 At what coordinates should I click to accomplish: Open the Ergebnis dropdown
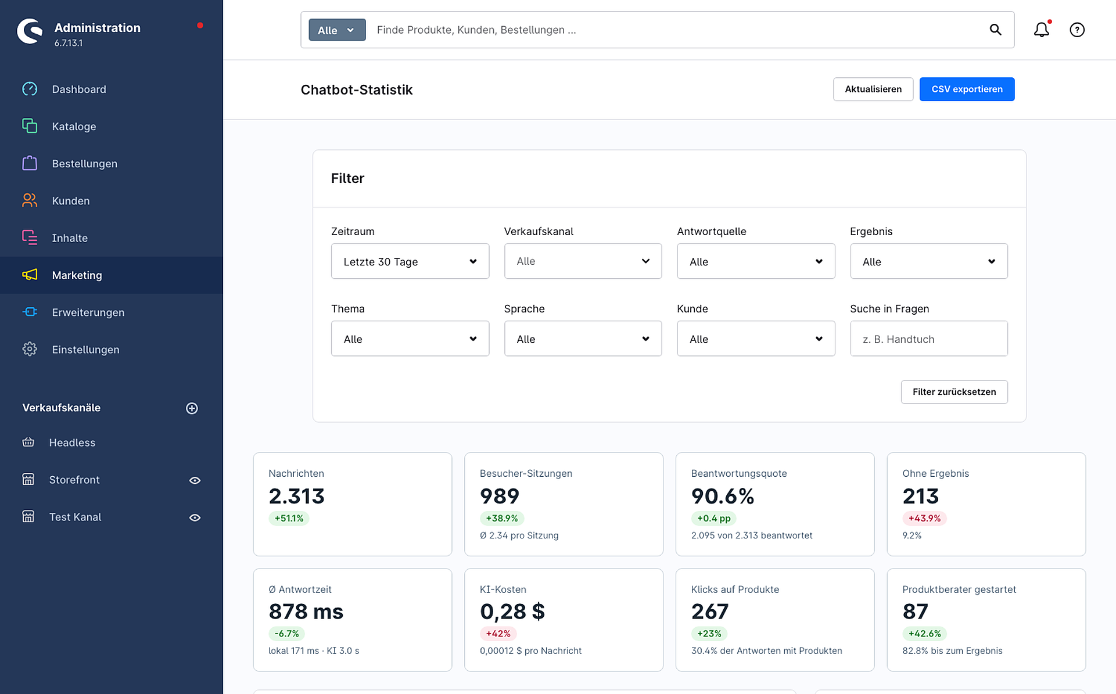pos(929,261)
